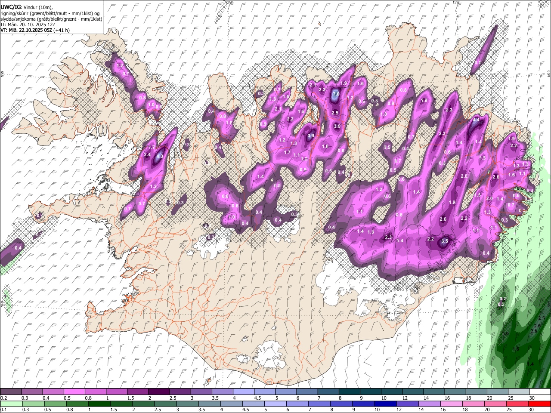Click the 'VT: Mið. 22.10.2025 05Z' valid time
The image size is (551, 413).
point(26,30)
